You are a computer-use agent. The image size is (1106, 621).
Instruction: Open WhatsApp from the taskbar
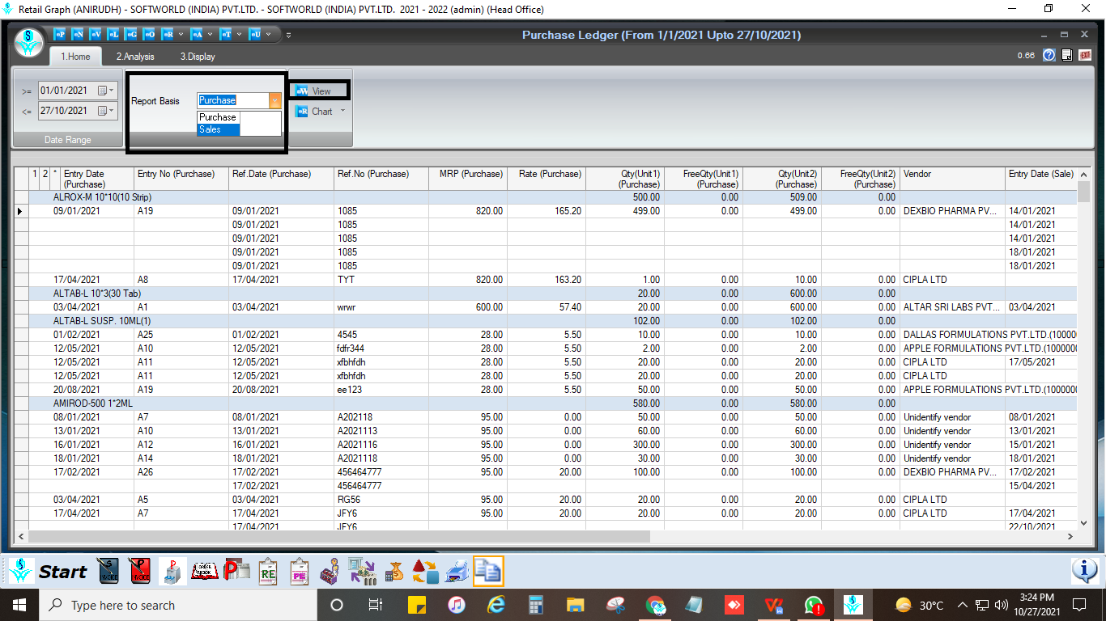[814, 605]
